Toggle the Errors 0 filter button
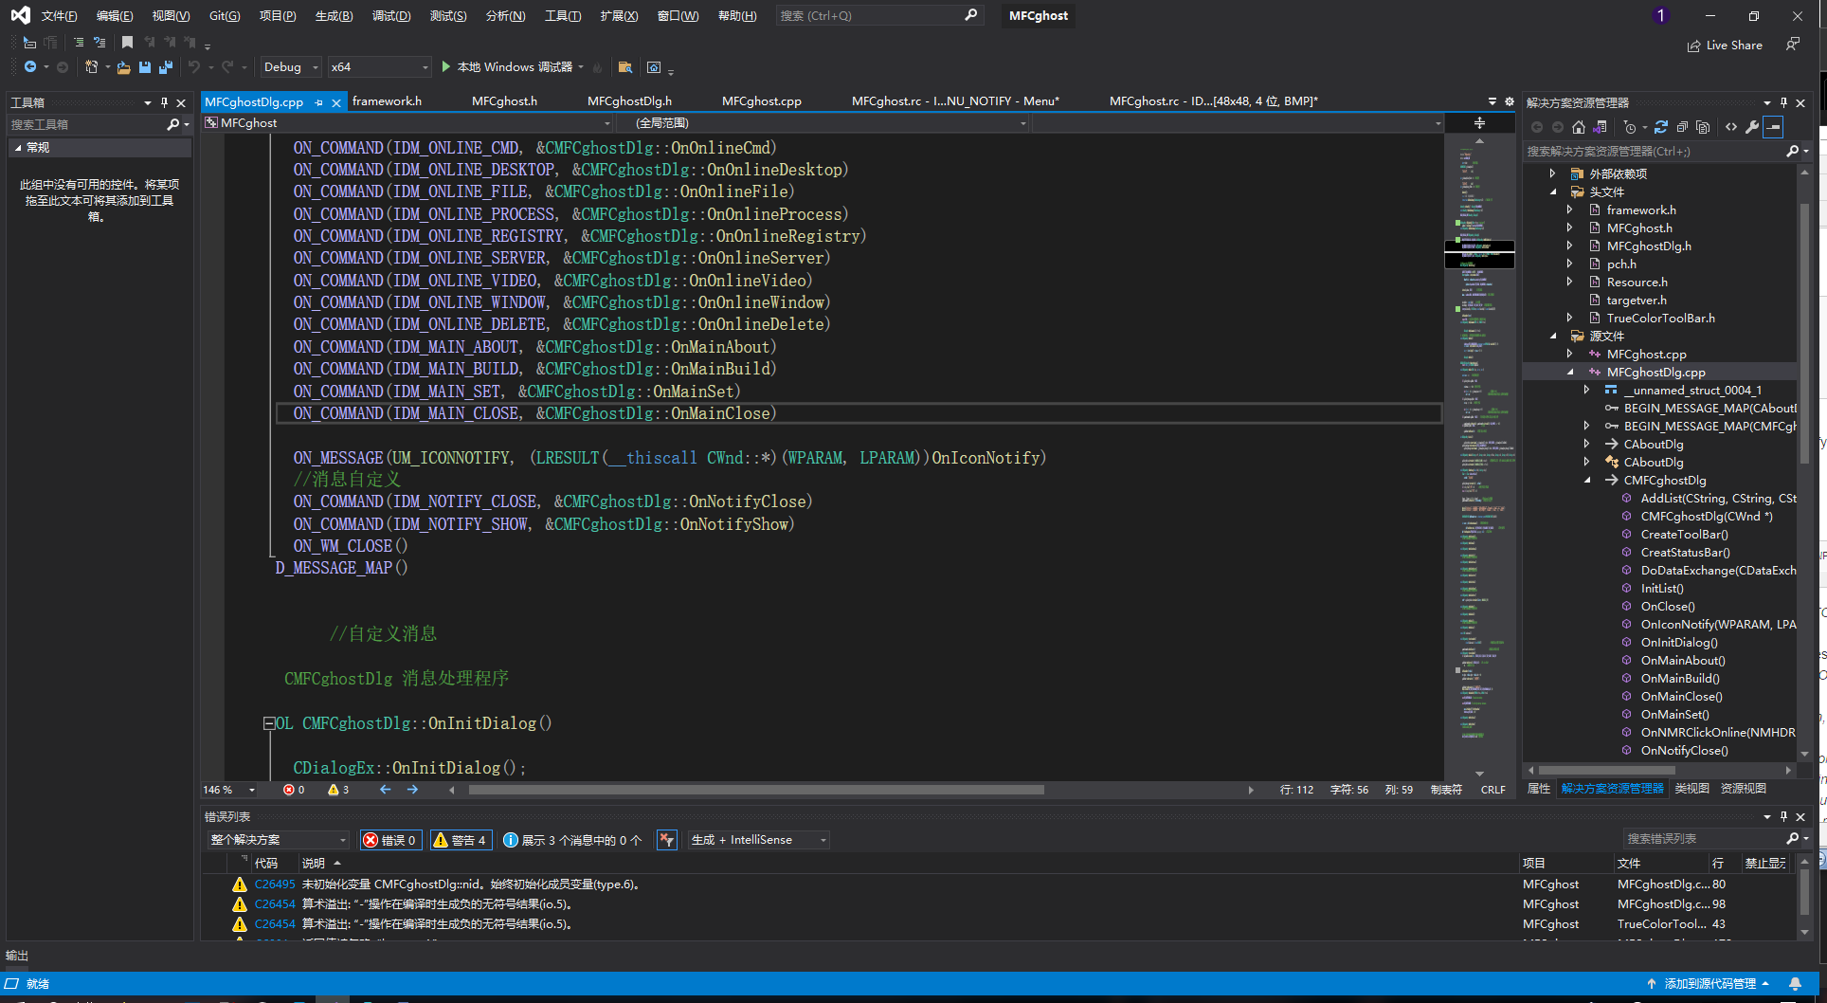The height and width of the screenshot is (1003, 1827). coord(390,840)
